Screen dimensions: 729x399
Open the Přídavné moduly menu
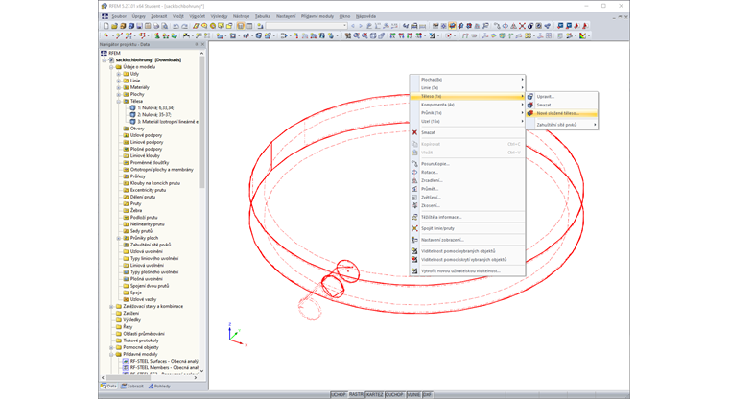click(x=317, y=16)
